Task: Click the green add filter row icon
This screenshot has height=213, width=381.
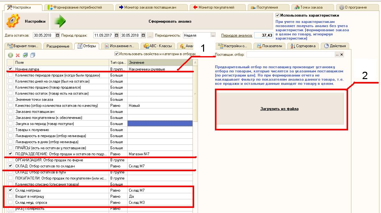Action: point(10,55)
